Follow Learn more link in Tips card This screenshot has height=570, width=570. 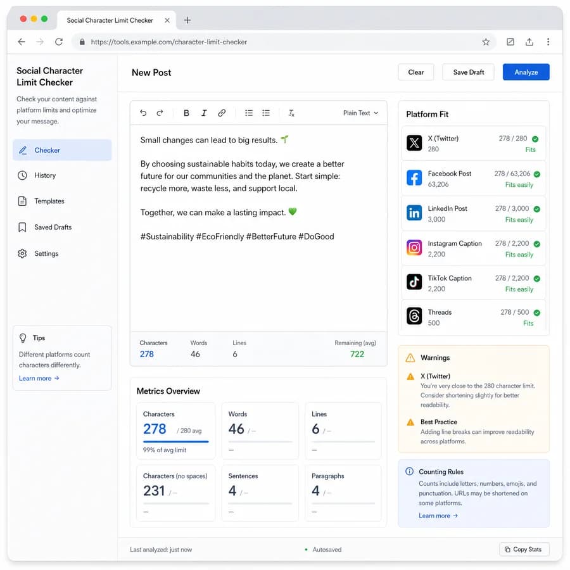(x=39, y=378)
